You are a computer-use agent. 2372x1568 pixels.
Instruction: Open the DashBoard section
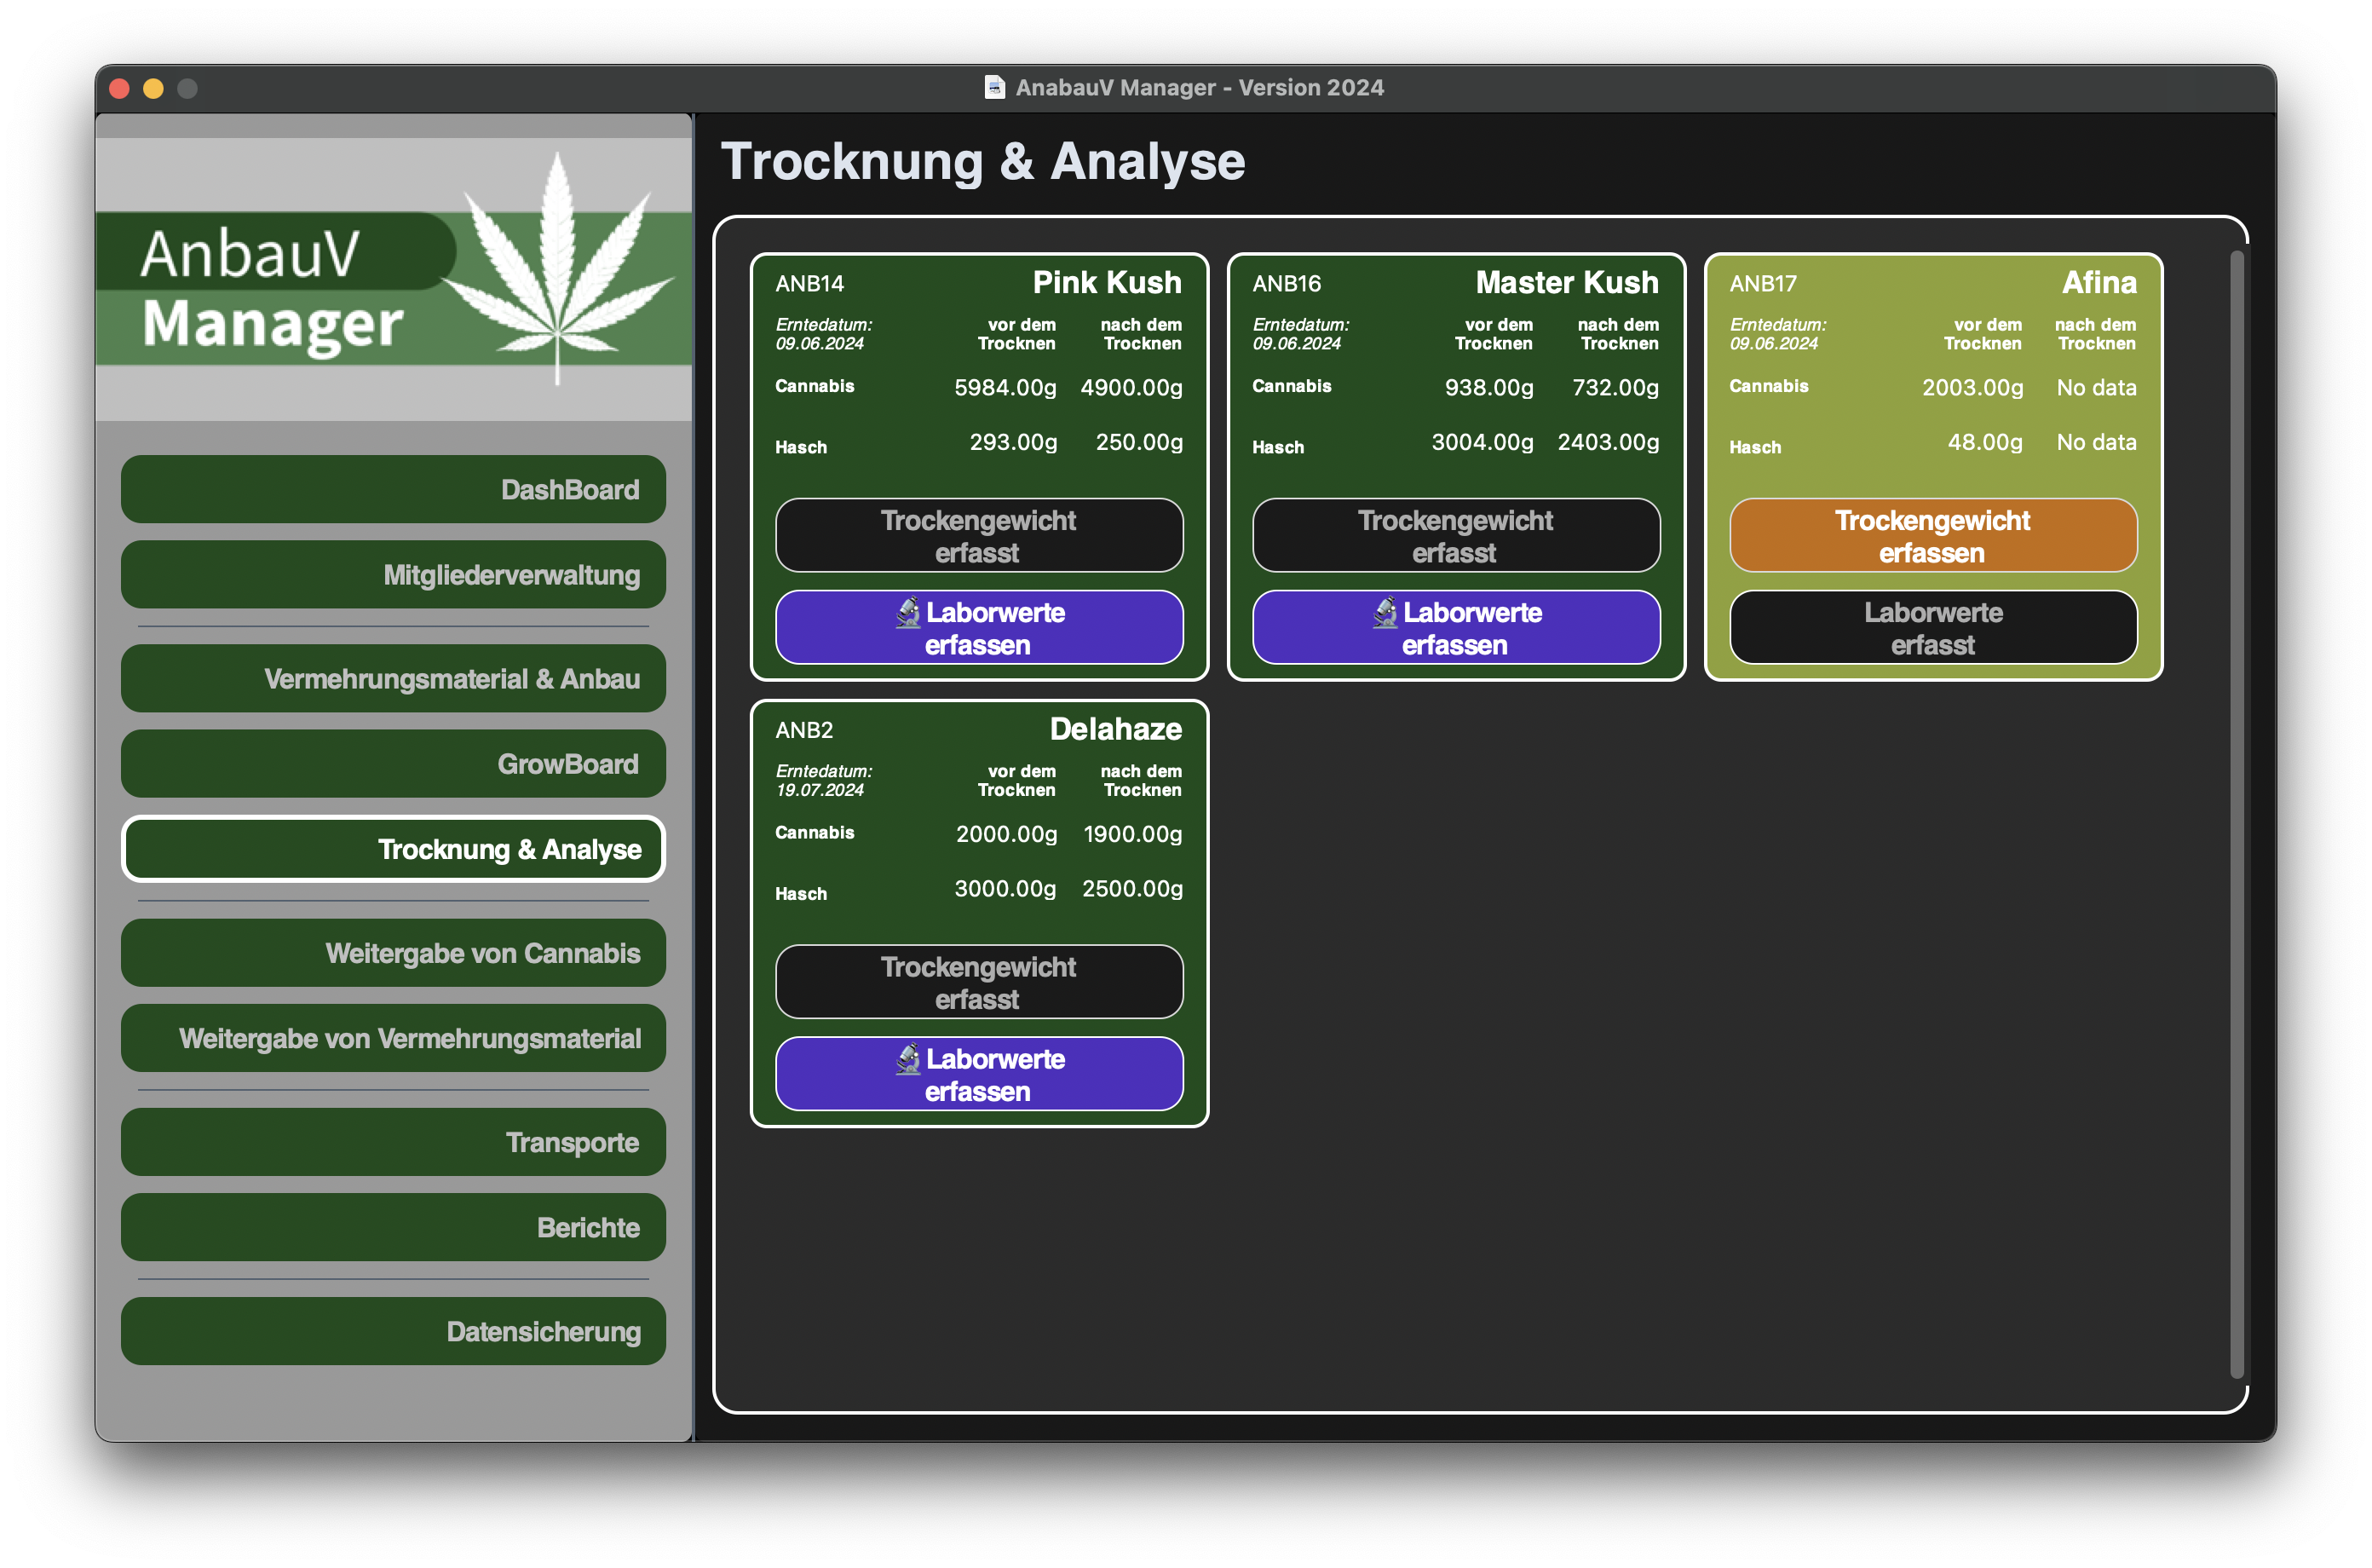click(x=393, y=490)
